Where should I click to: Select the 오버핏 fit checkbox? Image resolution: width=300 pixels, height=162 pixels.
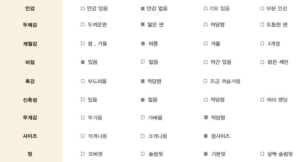(83, 153)
